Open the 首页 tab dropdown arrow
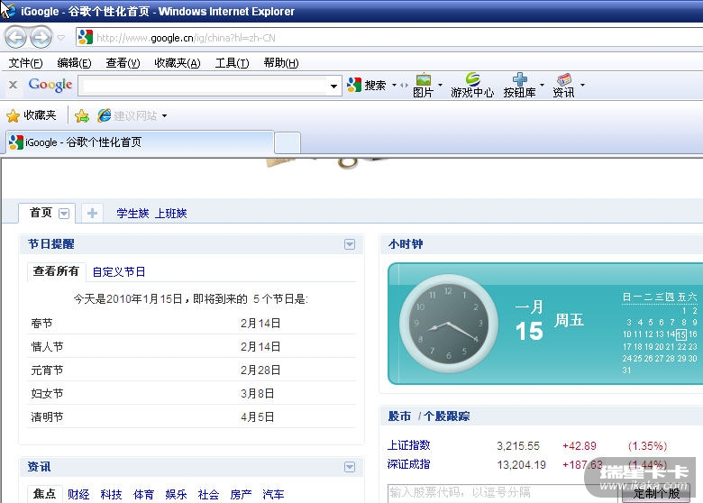Image resolution: width=703 pixels, height=503 pixels. [x=64, y=214]
